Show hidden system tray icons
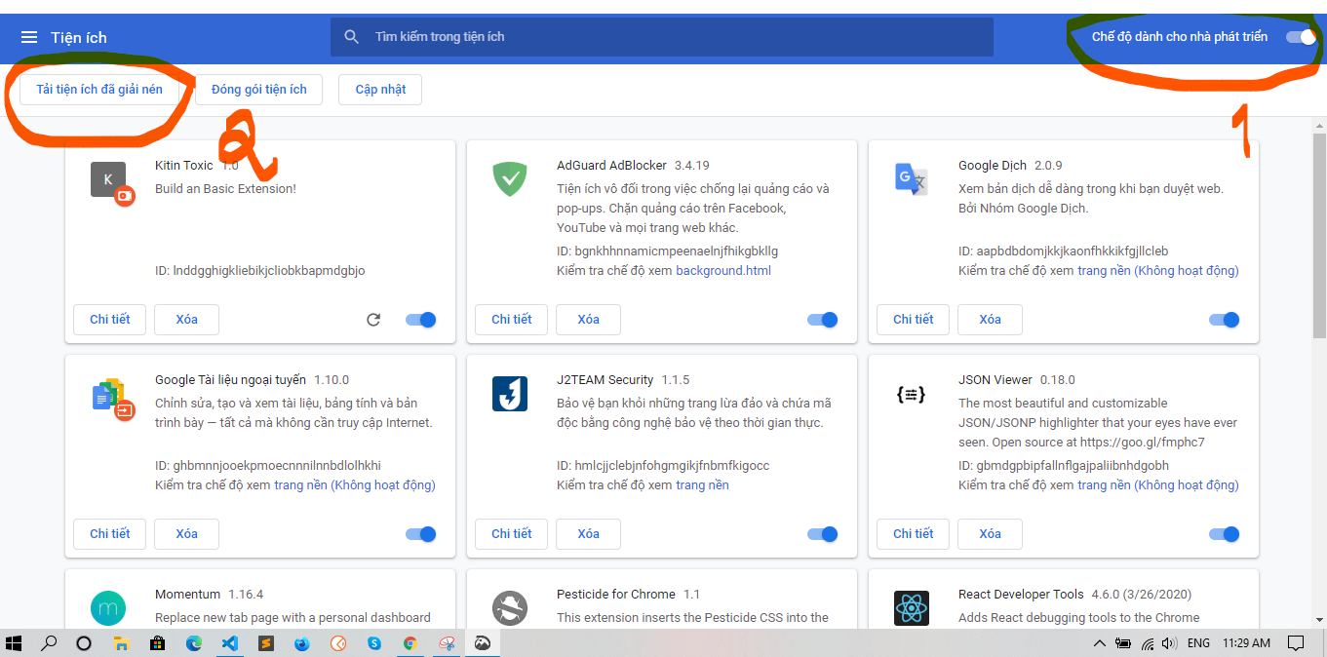 [x=1100, y=643]
